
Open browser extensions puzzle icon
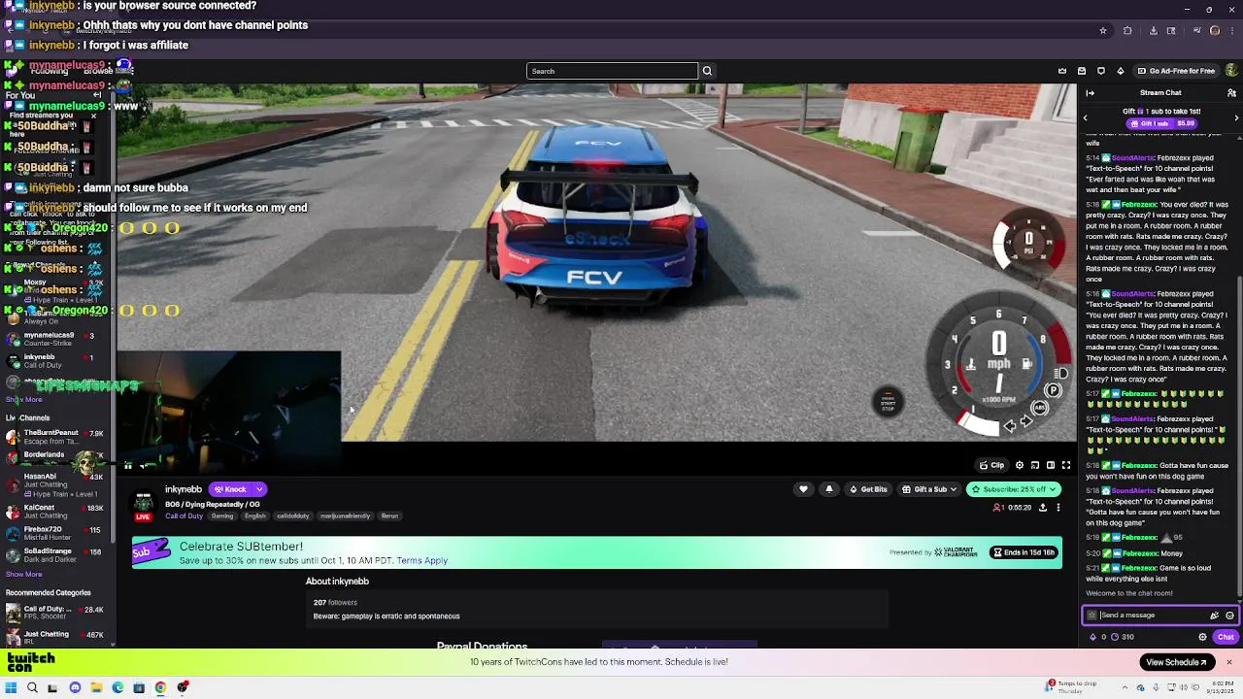[x=1127, y=30]
